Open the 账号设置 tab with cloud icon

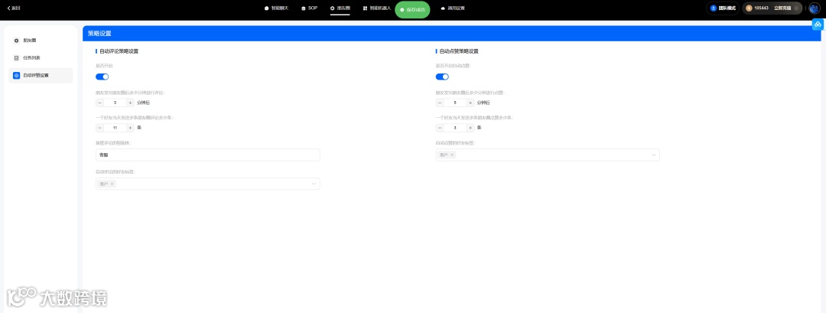453,8
